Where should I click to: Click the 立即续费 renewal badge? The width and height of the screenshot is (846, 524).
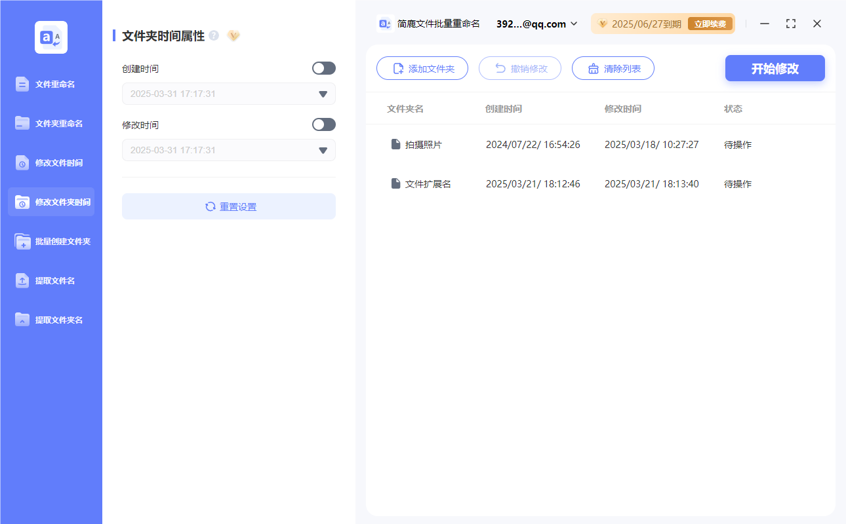[x=710, y=23]
